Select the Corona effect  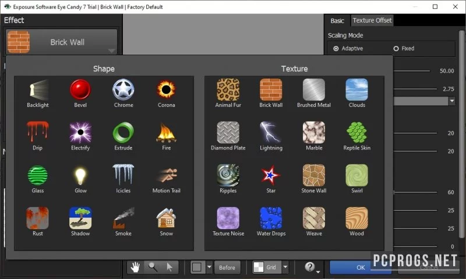pyautogui.click(x=166, y=90)
